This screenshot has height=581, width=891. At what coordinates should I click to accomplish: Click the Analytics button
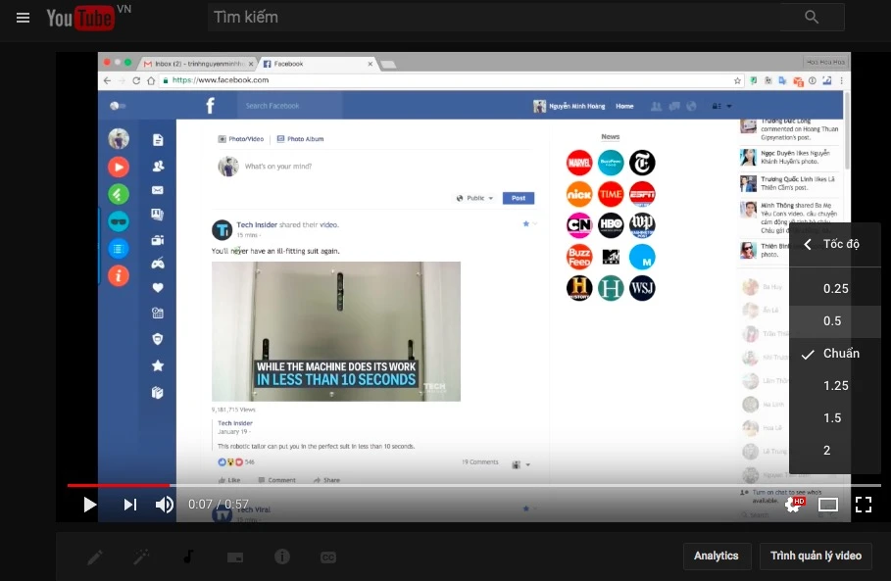[717, 556]
